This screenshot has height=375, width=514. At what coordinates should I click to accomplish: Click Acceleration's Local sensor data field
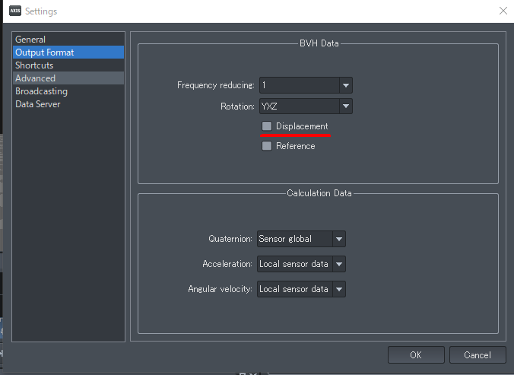click(295, 264)
